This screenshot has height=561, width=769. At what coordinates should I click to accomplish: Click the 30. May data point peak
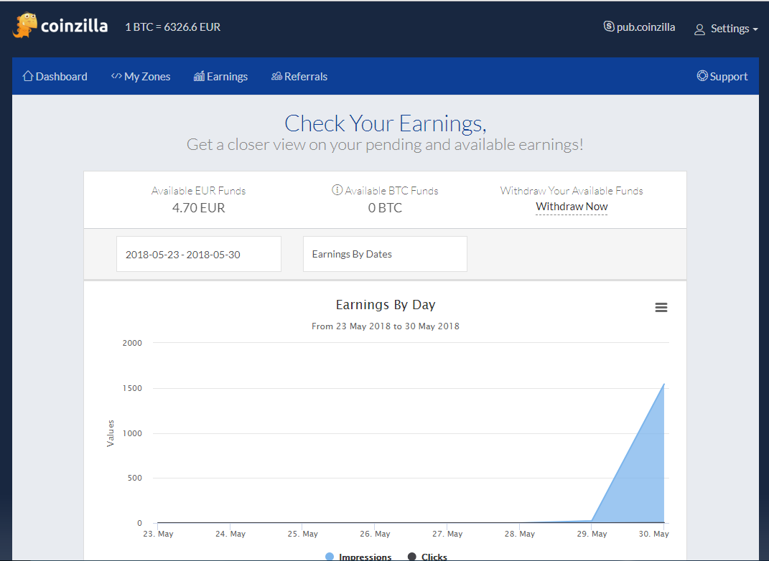click(x=663, y=384)
